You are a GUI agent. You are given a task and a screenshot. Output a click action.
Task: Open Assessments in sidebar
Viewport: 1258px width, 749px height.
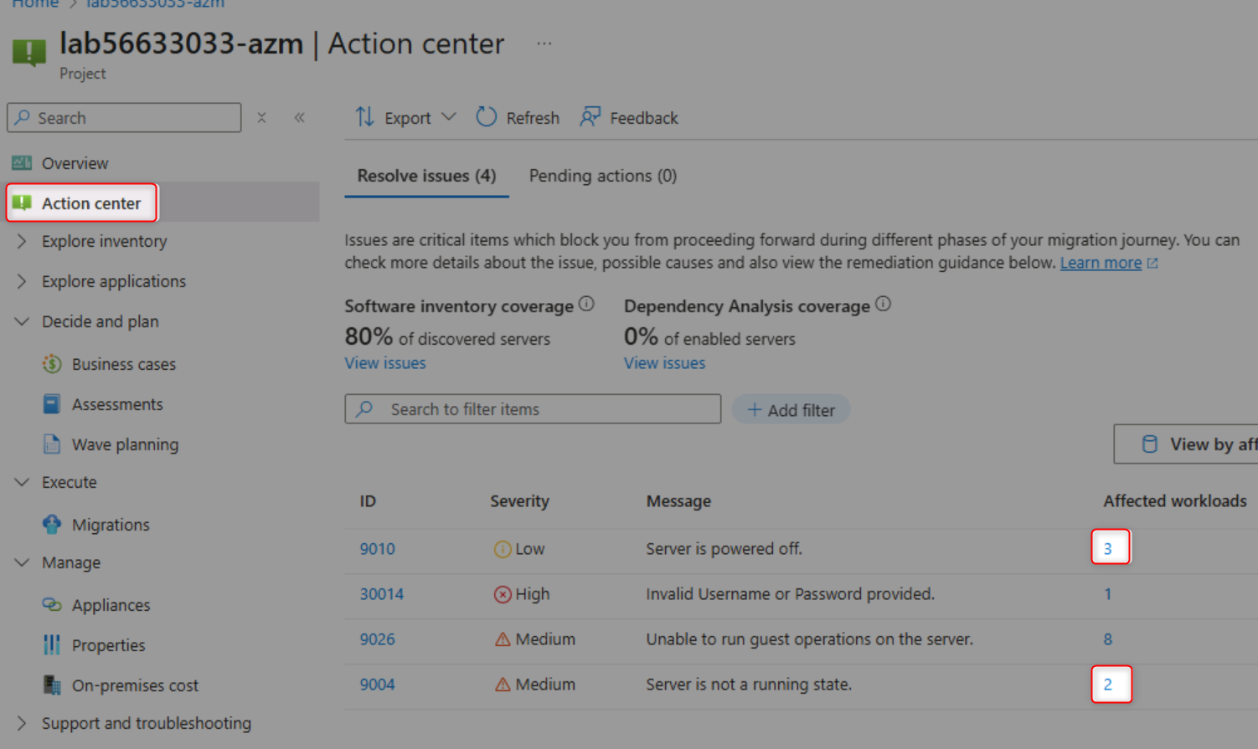point(117,404)
